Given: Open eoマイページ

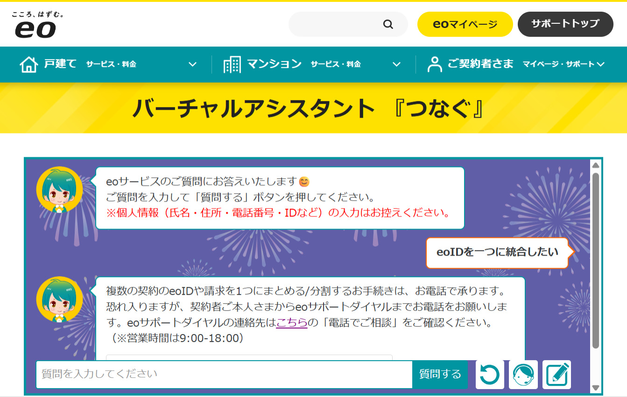Looking at the screenshot, I should pyautogui.click(x=465, y=24).
